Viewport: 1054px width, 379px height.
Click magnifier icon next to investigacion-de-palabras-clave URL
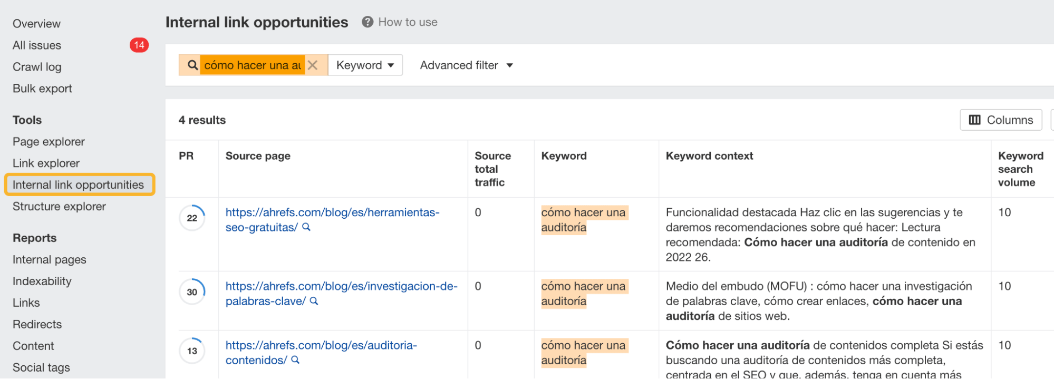click(314, 301)
